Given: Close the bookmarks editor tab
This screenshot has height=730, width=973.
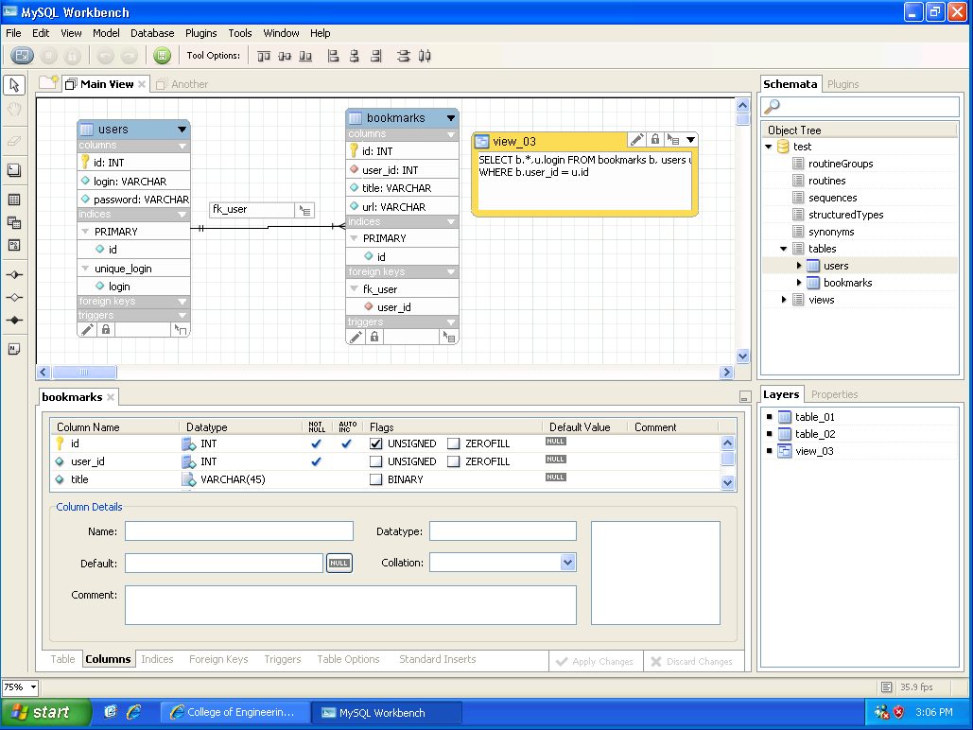Looking at the screenshot, I should point(111,397).
